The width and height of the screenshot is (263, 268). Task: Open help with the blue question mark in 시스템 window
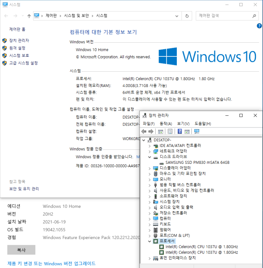click(259, 26)
